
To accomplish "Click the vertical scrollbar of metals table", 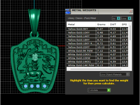I will (130, 33).
